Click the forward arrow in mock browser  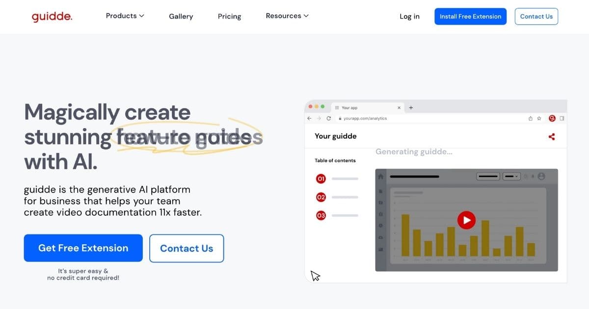[x=319, y=118]
